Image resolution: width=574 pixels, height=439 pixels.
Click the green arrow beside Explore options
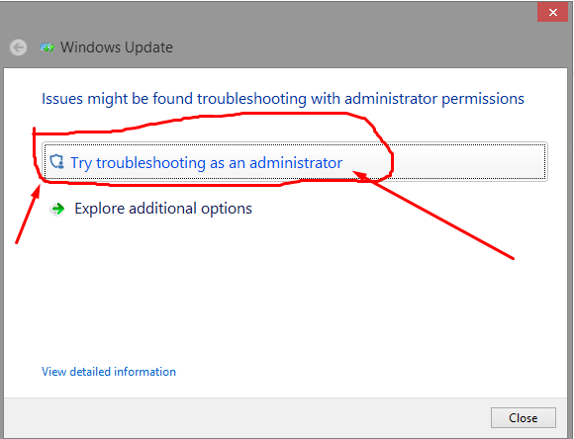tap(57, 209)
